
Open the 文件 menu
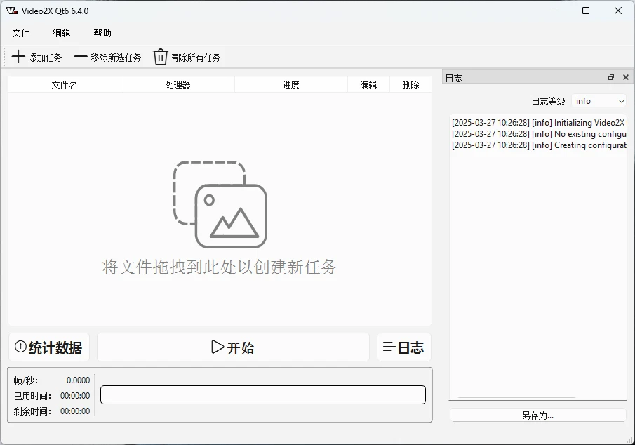(x=21, y=33)
